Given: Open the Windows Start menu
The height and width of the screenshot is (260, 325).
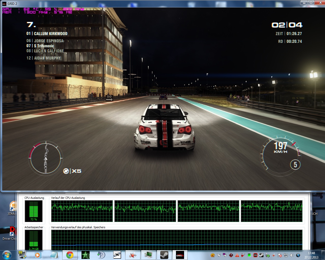Looking at the screenshot, I should click(x=6, y=255).
